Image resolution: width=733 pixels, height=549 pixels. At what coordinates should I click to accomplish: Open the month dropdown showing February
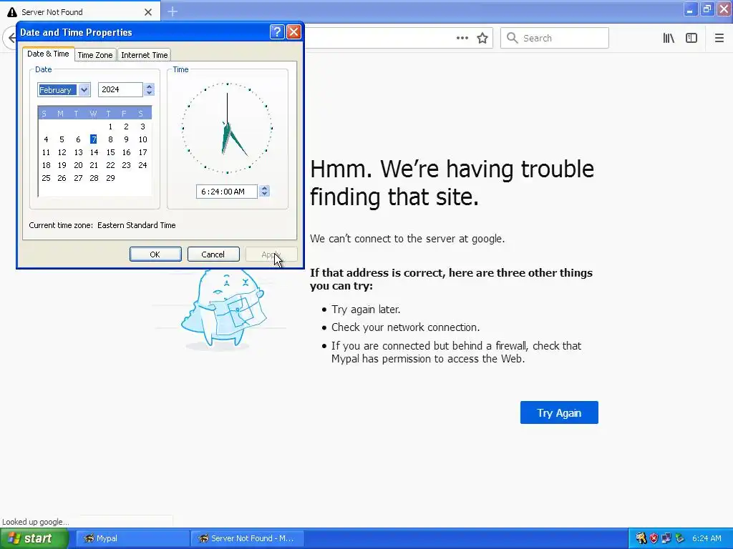tap(84, 89)
